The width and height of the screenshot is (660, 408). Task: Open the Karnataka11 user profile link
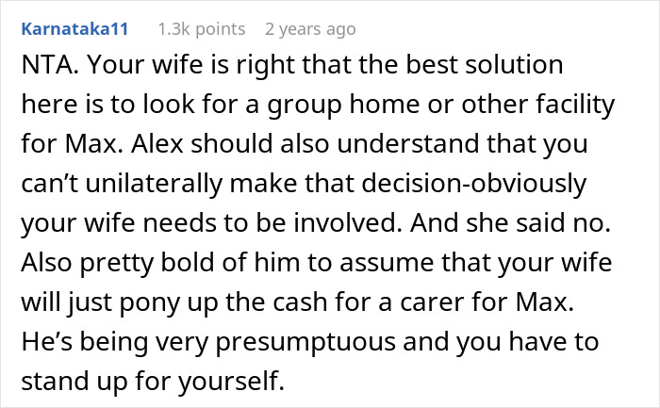tap(74, 29)
